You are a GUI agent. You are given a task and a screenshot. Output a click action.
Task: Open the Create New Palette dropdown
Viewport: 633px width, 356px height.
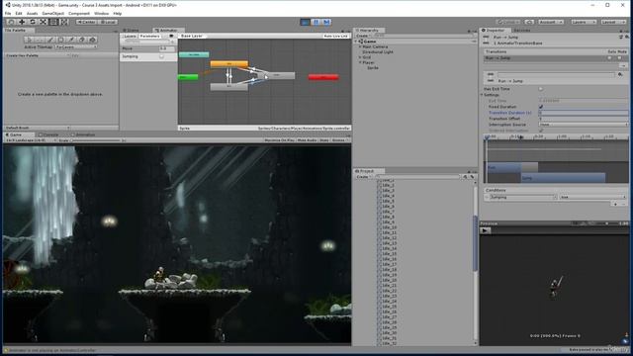coord(39,55)
